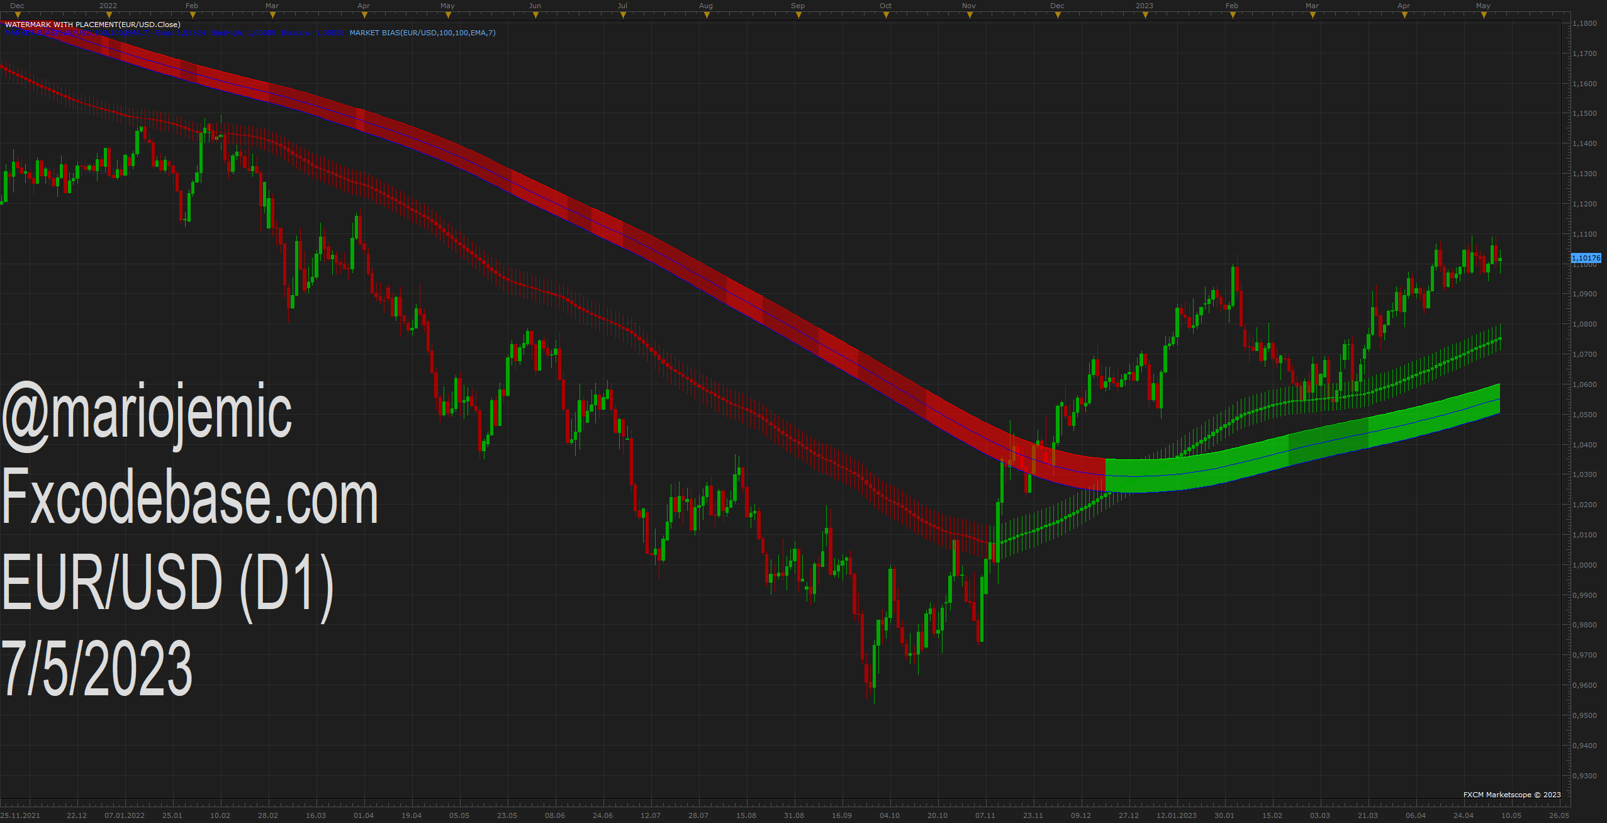This screenshot has height=823, width=1607.
Task: Click the 1,0800 price axis label
Action: [1584, 324]
